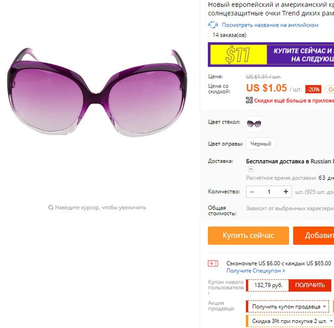Click the magnifier icon under the product image
This screenshot has width=334, height=328.
click(51, 207)
